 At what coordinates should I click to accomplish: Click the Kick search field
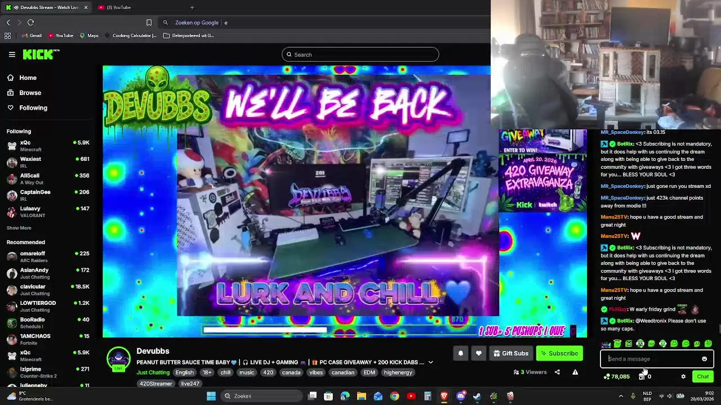tap(360, 55)
